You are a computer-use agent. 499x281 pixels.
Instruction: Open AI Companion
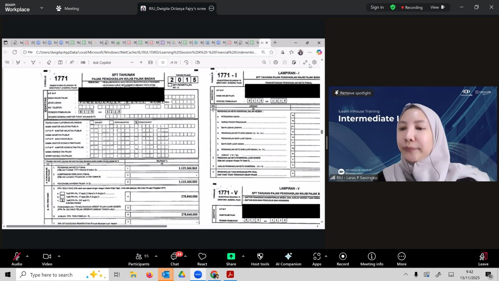(288, 259)
